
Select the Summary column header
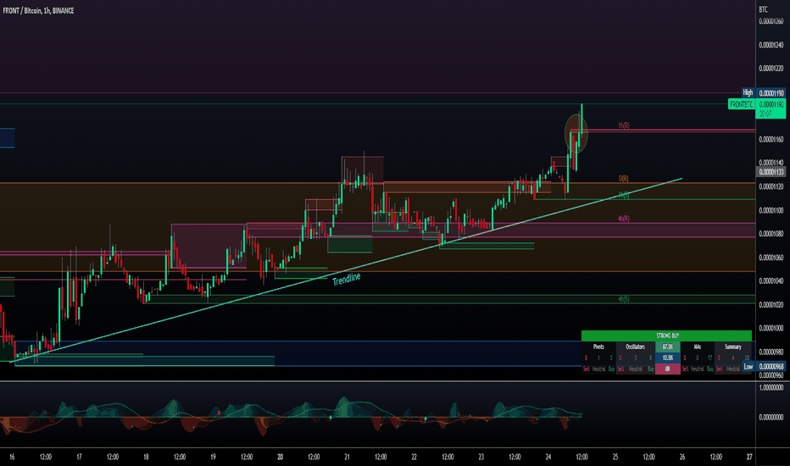pyautogui.click(x=732, y=347)
